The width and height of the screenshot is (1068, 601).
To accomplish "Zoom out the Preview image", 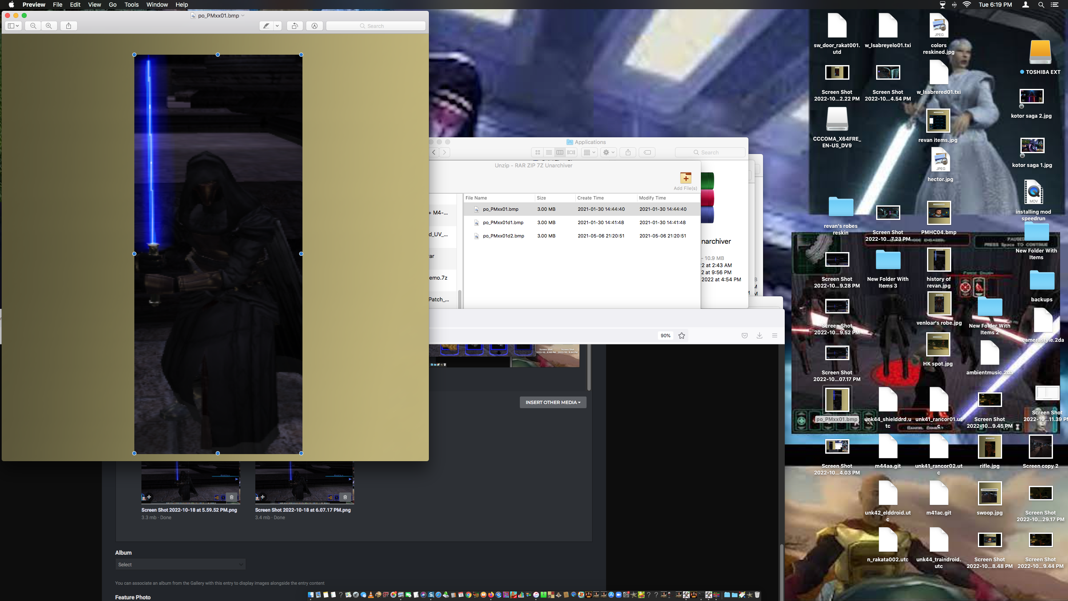I will coord(33,26).
